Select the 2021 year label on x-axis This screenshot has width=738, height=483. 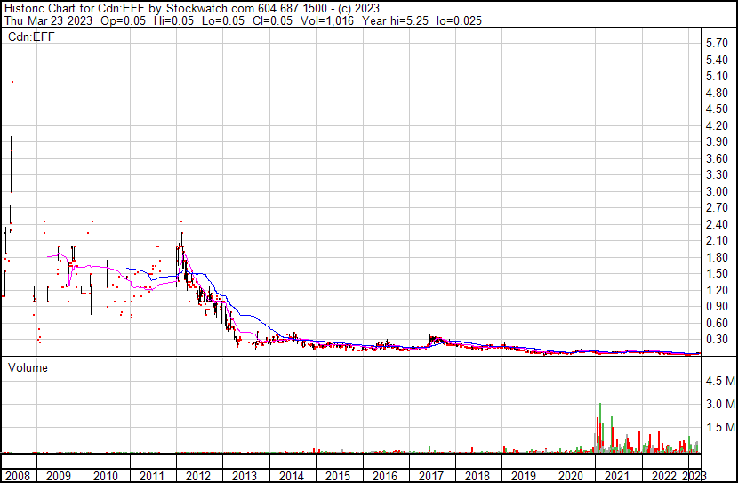pyautogui.click(x=616, y=476)
